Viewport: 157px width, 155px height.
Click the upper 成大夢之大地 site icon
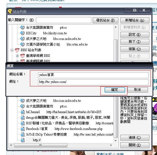[x=22, y=39]
